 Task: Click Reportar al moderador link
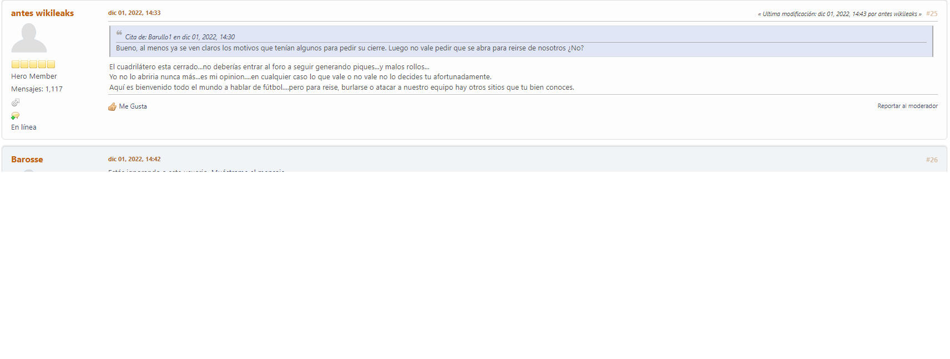coord(907,106)
